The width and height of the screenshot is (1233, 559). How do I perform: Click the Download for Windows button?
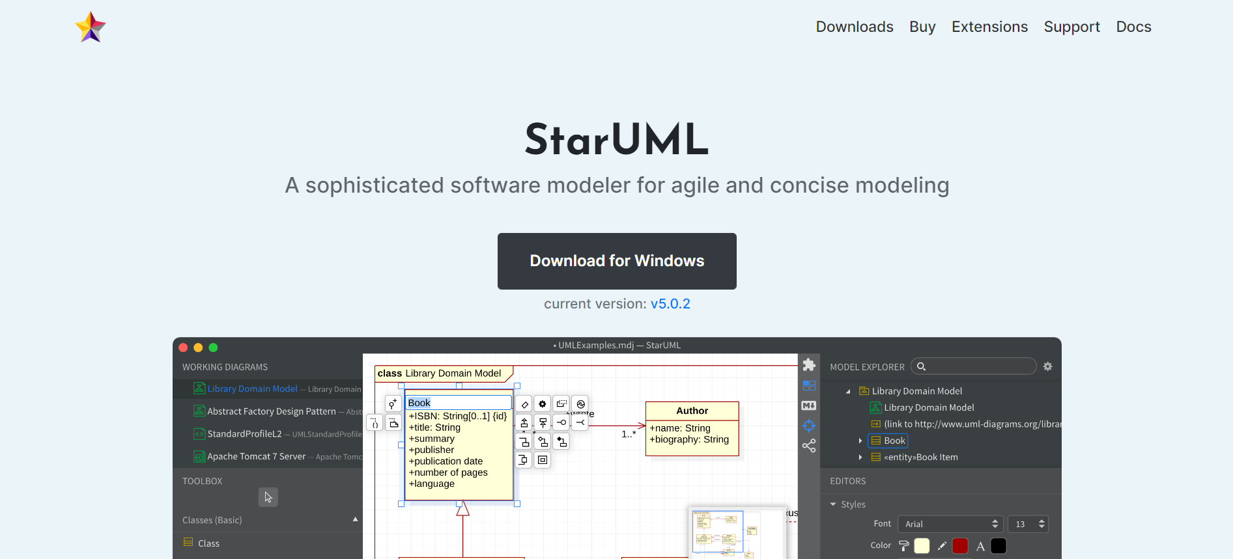coord(617,261)
